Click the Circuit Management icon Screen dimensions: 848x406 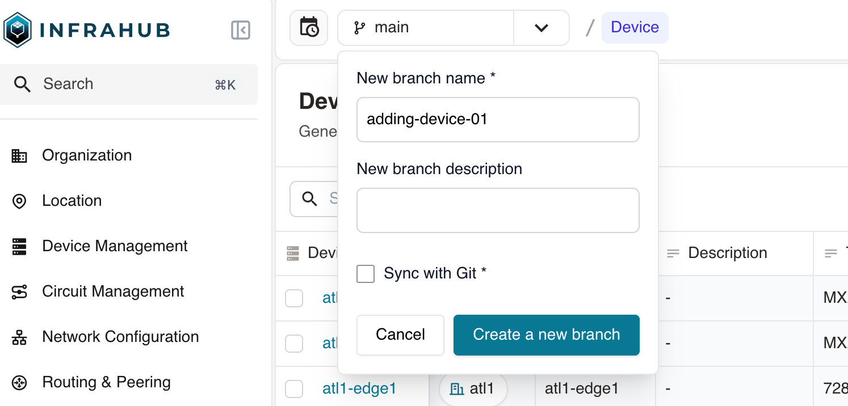pos(19,292)
